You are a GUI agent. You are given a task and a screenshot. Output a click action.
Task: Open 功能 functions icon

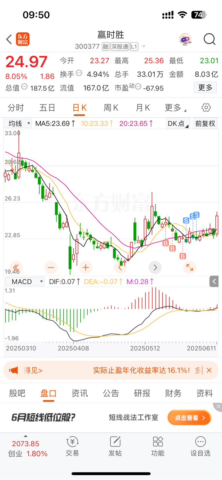[158, 447]
